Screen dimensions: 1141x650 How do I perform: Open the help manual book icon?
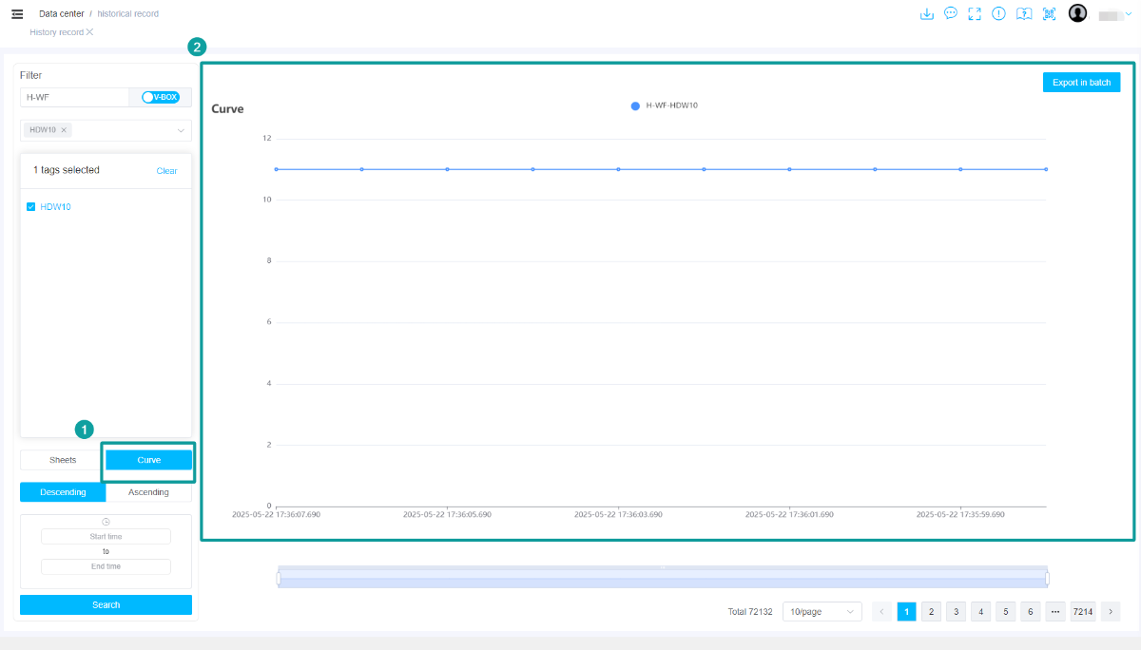coord(1024,14)
